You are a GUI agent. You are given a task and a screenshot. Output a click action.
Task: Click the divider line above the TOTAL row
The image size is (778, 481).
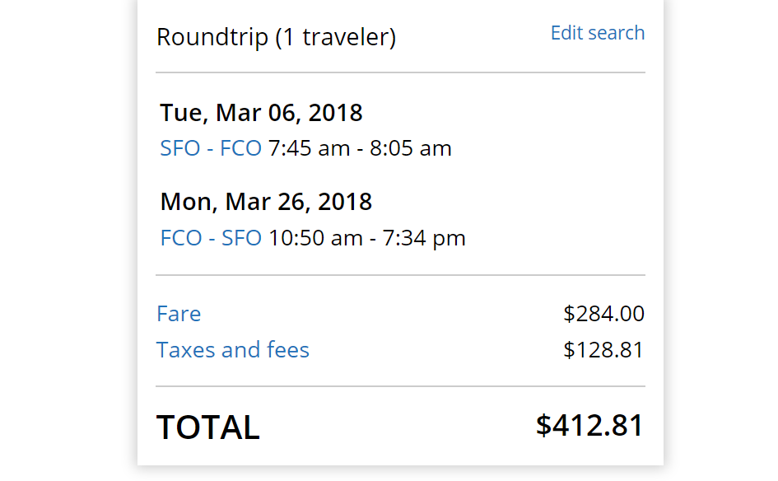400,386
